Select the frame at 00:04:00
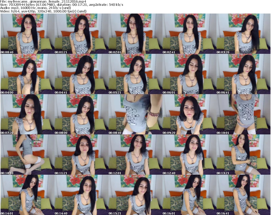This screenshot has height=215, width=271. pos(27,74)
